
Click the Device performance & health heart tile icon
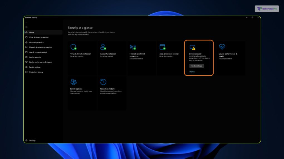(x=222, y=47)
